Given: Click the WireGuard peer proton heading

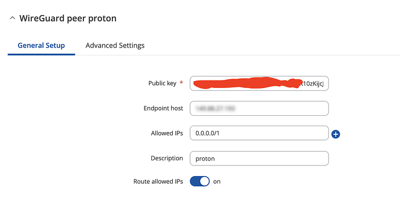Looking at the screenshot, I should click(68, 19).
